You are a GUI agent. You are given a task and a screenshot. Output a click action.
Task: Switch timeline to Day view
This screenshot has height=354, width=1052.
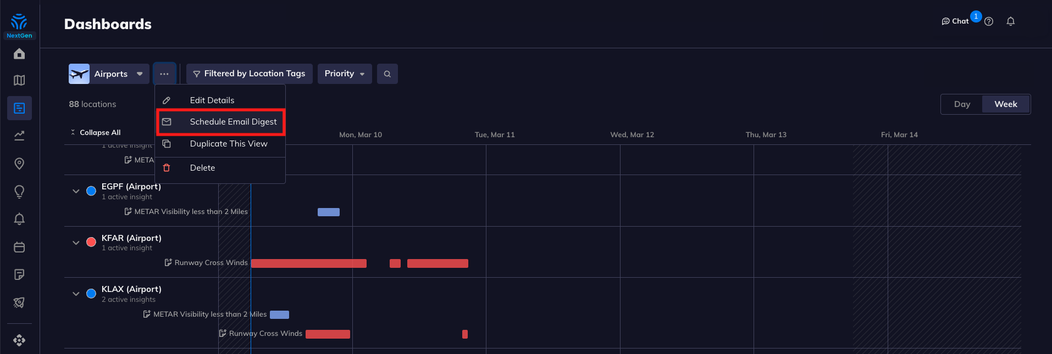962,104
